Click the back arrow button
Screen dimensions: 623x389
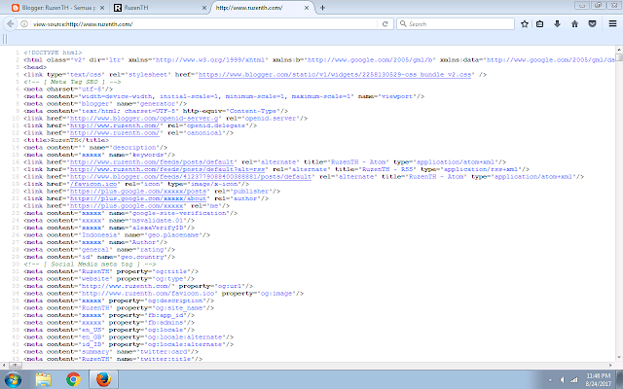[x=11, y=23]
